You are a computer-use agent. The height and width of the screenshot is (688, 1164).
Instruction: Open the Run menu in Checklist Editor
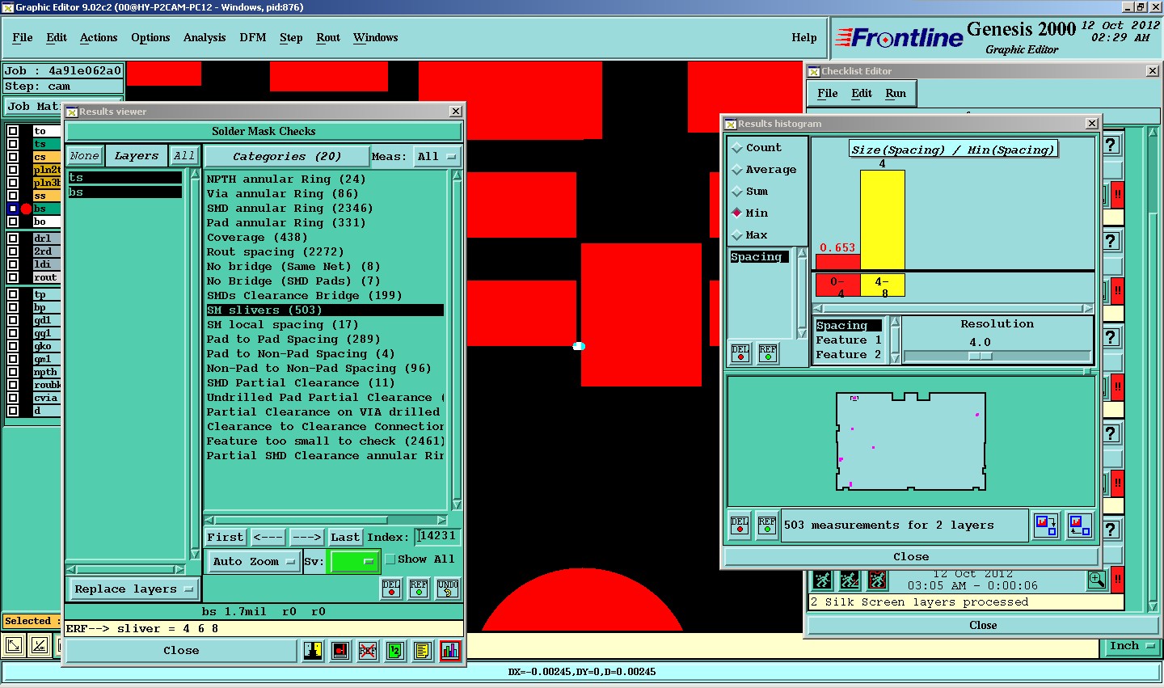tap(896, 94)
